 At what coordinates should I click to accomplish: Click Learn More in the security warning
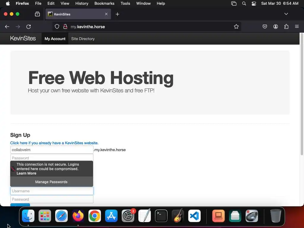coord(26,173)
